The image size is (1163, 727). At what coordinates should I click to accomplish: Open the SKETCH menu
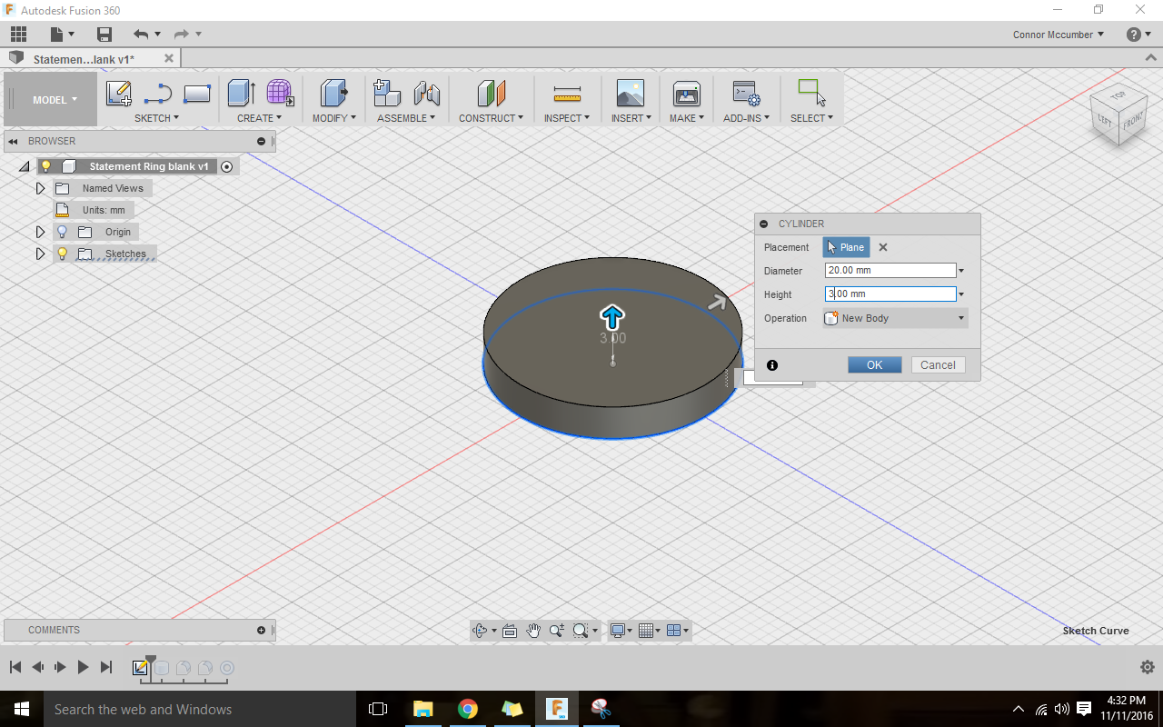(156, 118)
